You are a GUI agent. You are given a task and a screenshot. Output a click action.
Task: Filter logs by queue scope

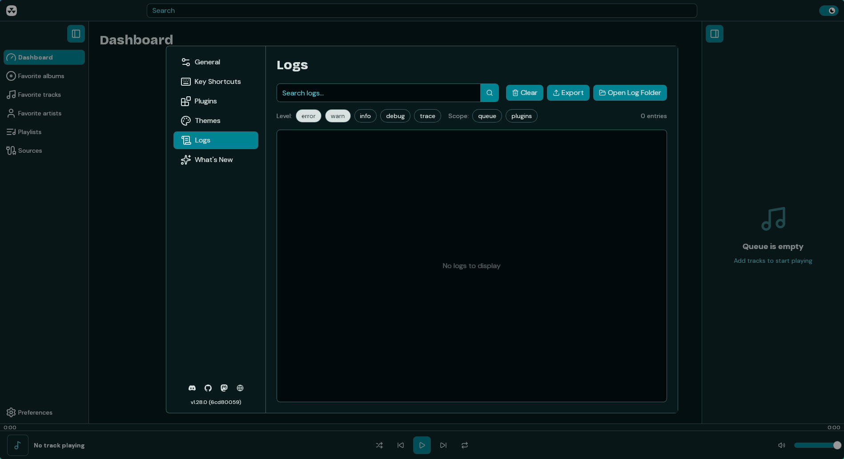pos(486,115)
